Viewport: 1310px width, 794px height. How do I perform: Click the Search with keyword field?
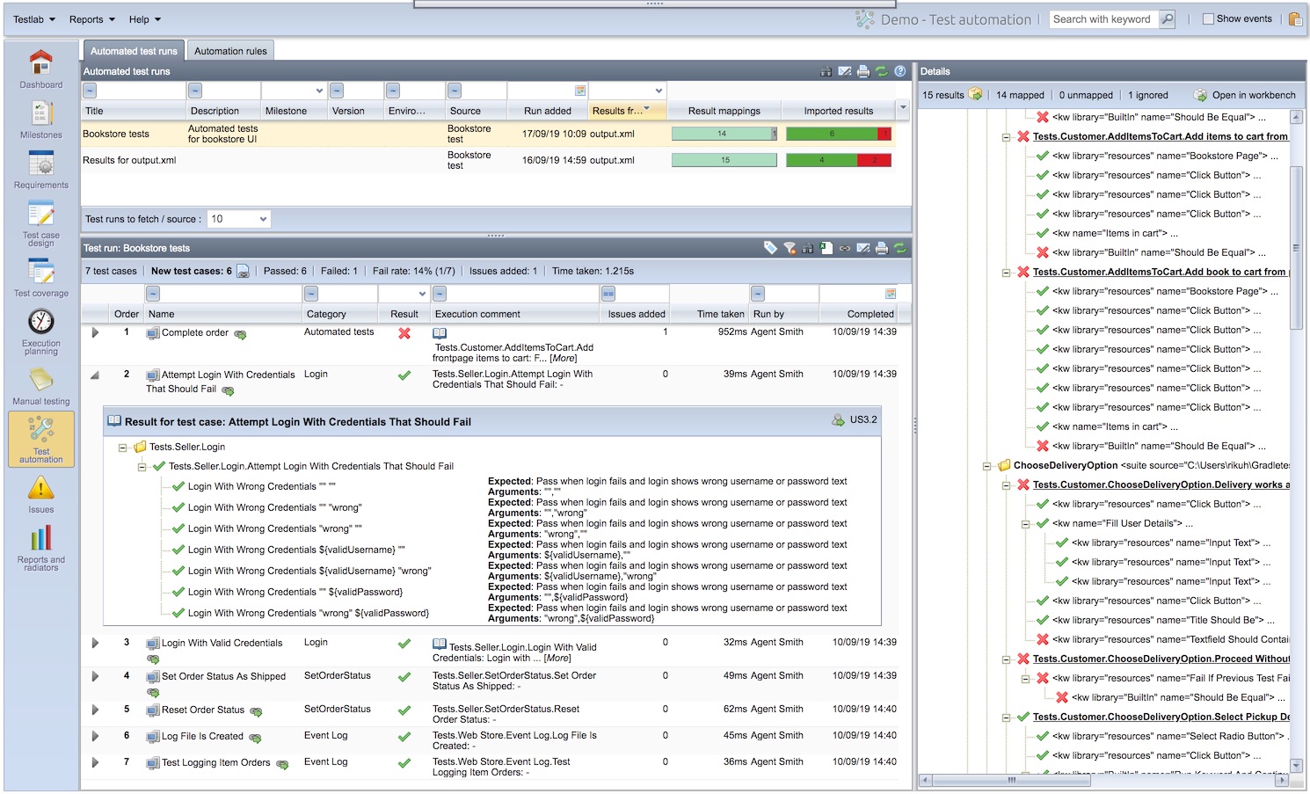pos(1104,18)
